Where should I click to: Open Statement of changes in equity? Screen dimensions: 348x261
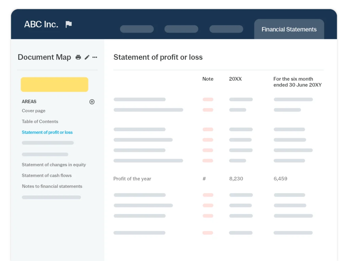[54, 165]
